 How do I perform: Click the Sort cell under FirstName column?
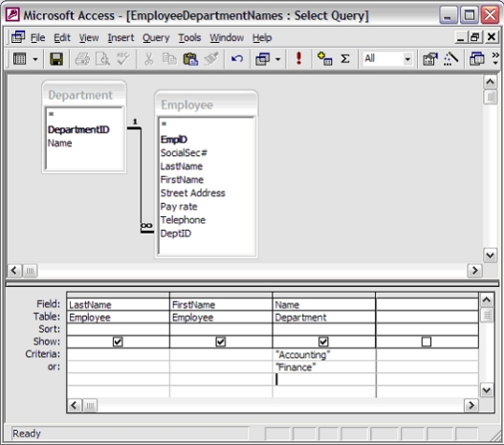click(221, 329)
